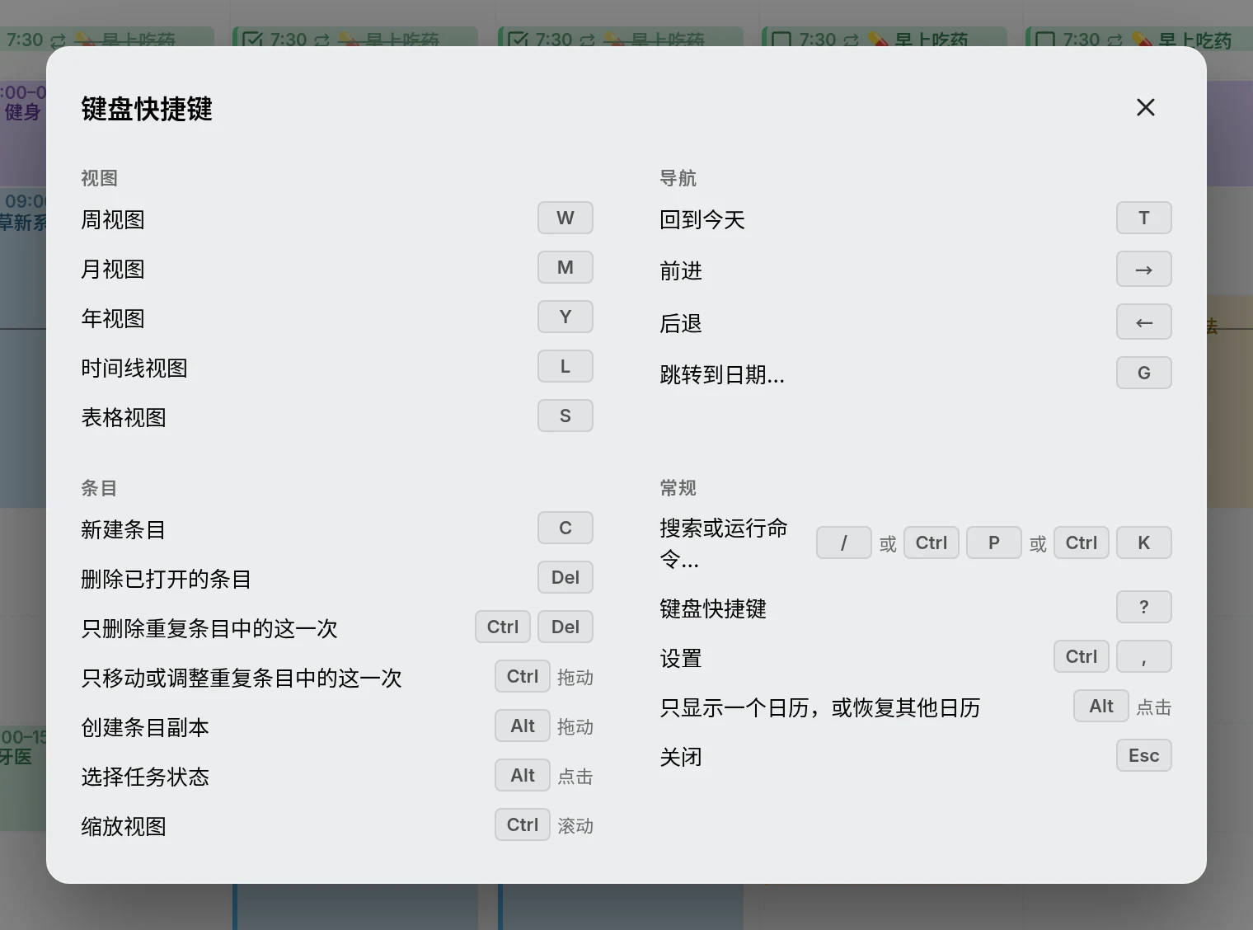Select the 只显示一个日历，或恢复其他日历 label

pyautogui.click(x=820, y=708)
